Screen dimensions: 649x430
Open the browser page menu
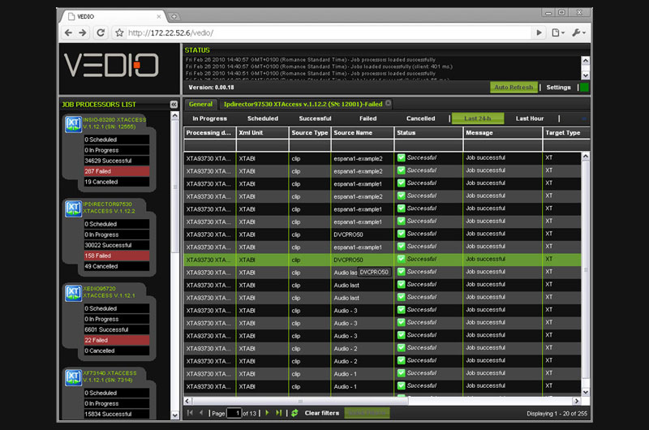click(x=557, y=32)
